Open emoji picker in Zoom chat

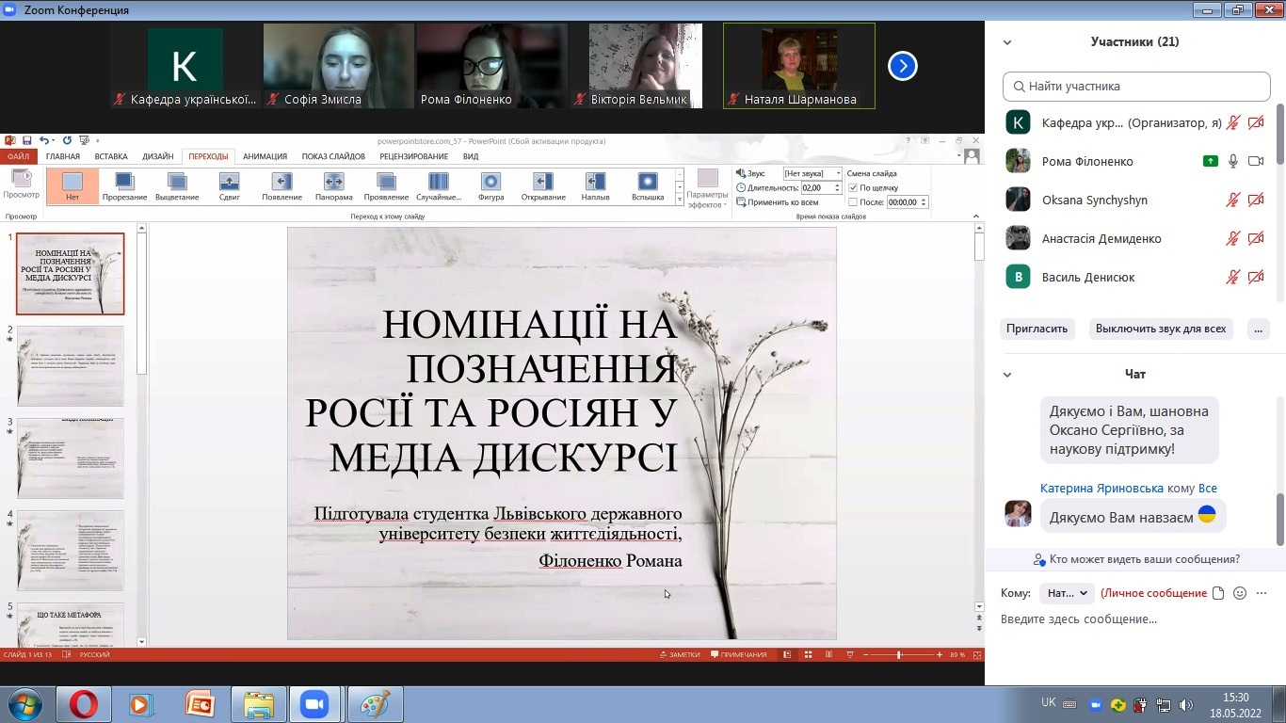[x=1240, y=593]
